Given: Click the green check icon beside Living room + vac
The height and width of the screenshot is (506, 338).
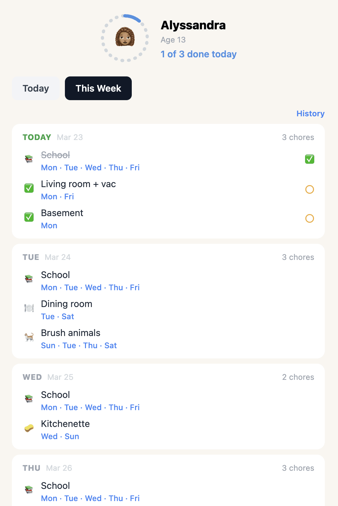Looking at the screenshot, I should (x=29, y=188).
